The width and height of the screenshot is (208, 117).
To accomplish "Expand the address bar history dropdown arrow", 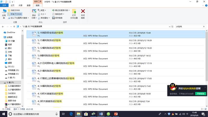I will pyautogui.click(x=170, y=26).
